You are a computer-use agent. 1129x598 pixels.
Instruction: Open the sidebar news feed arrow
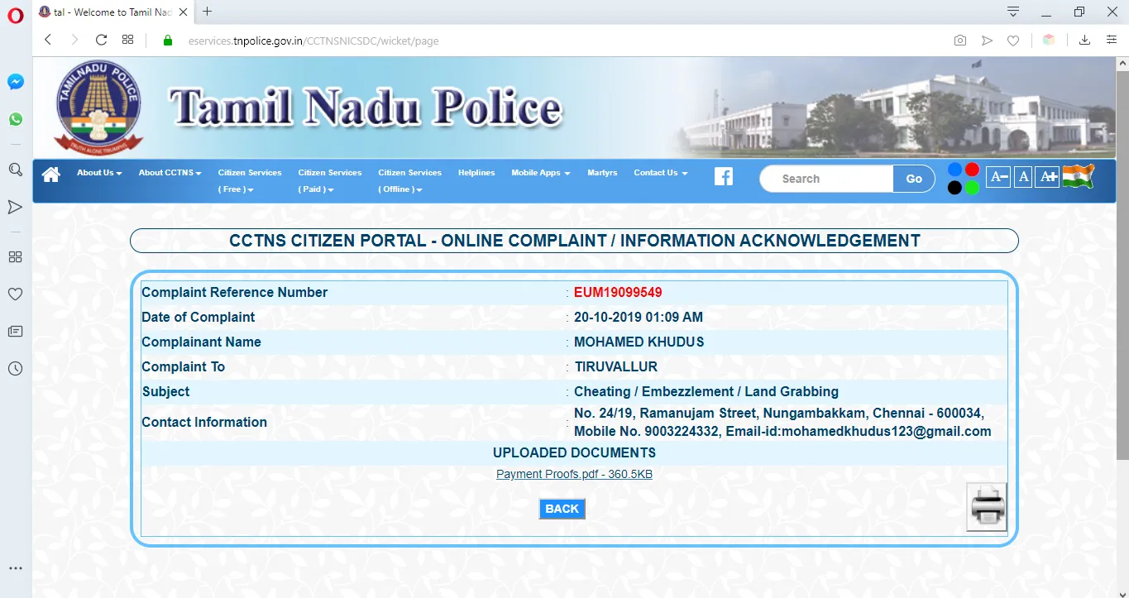pyautogui.click(x=15, y=207)
